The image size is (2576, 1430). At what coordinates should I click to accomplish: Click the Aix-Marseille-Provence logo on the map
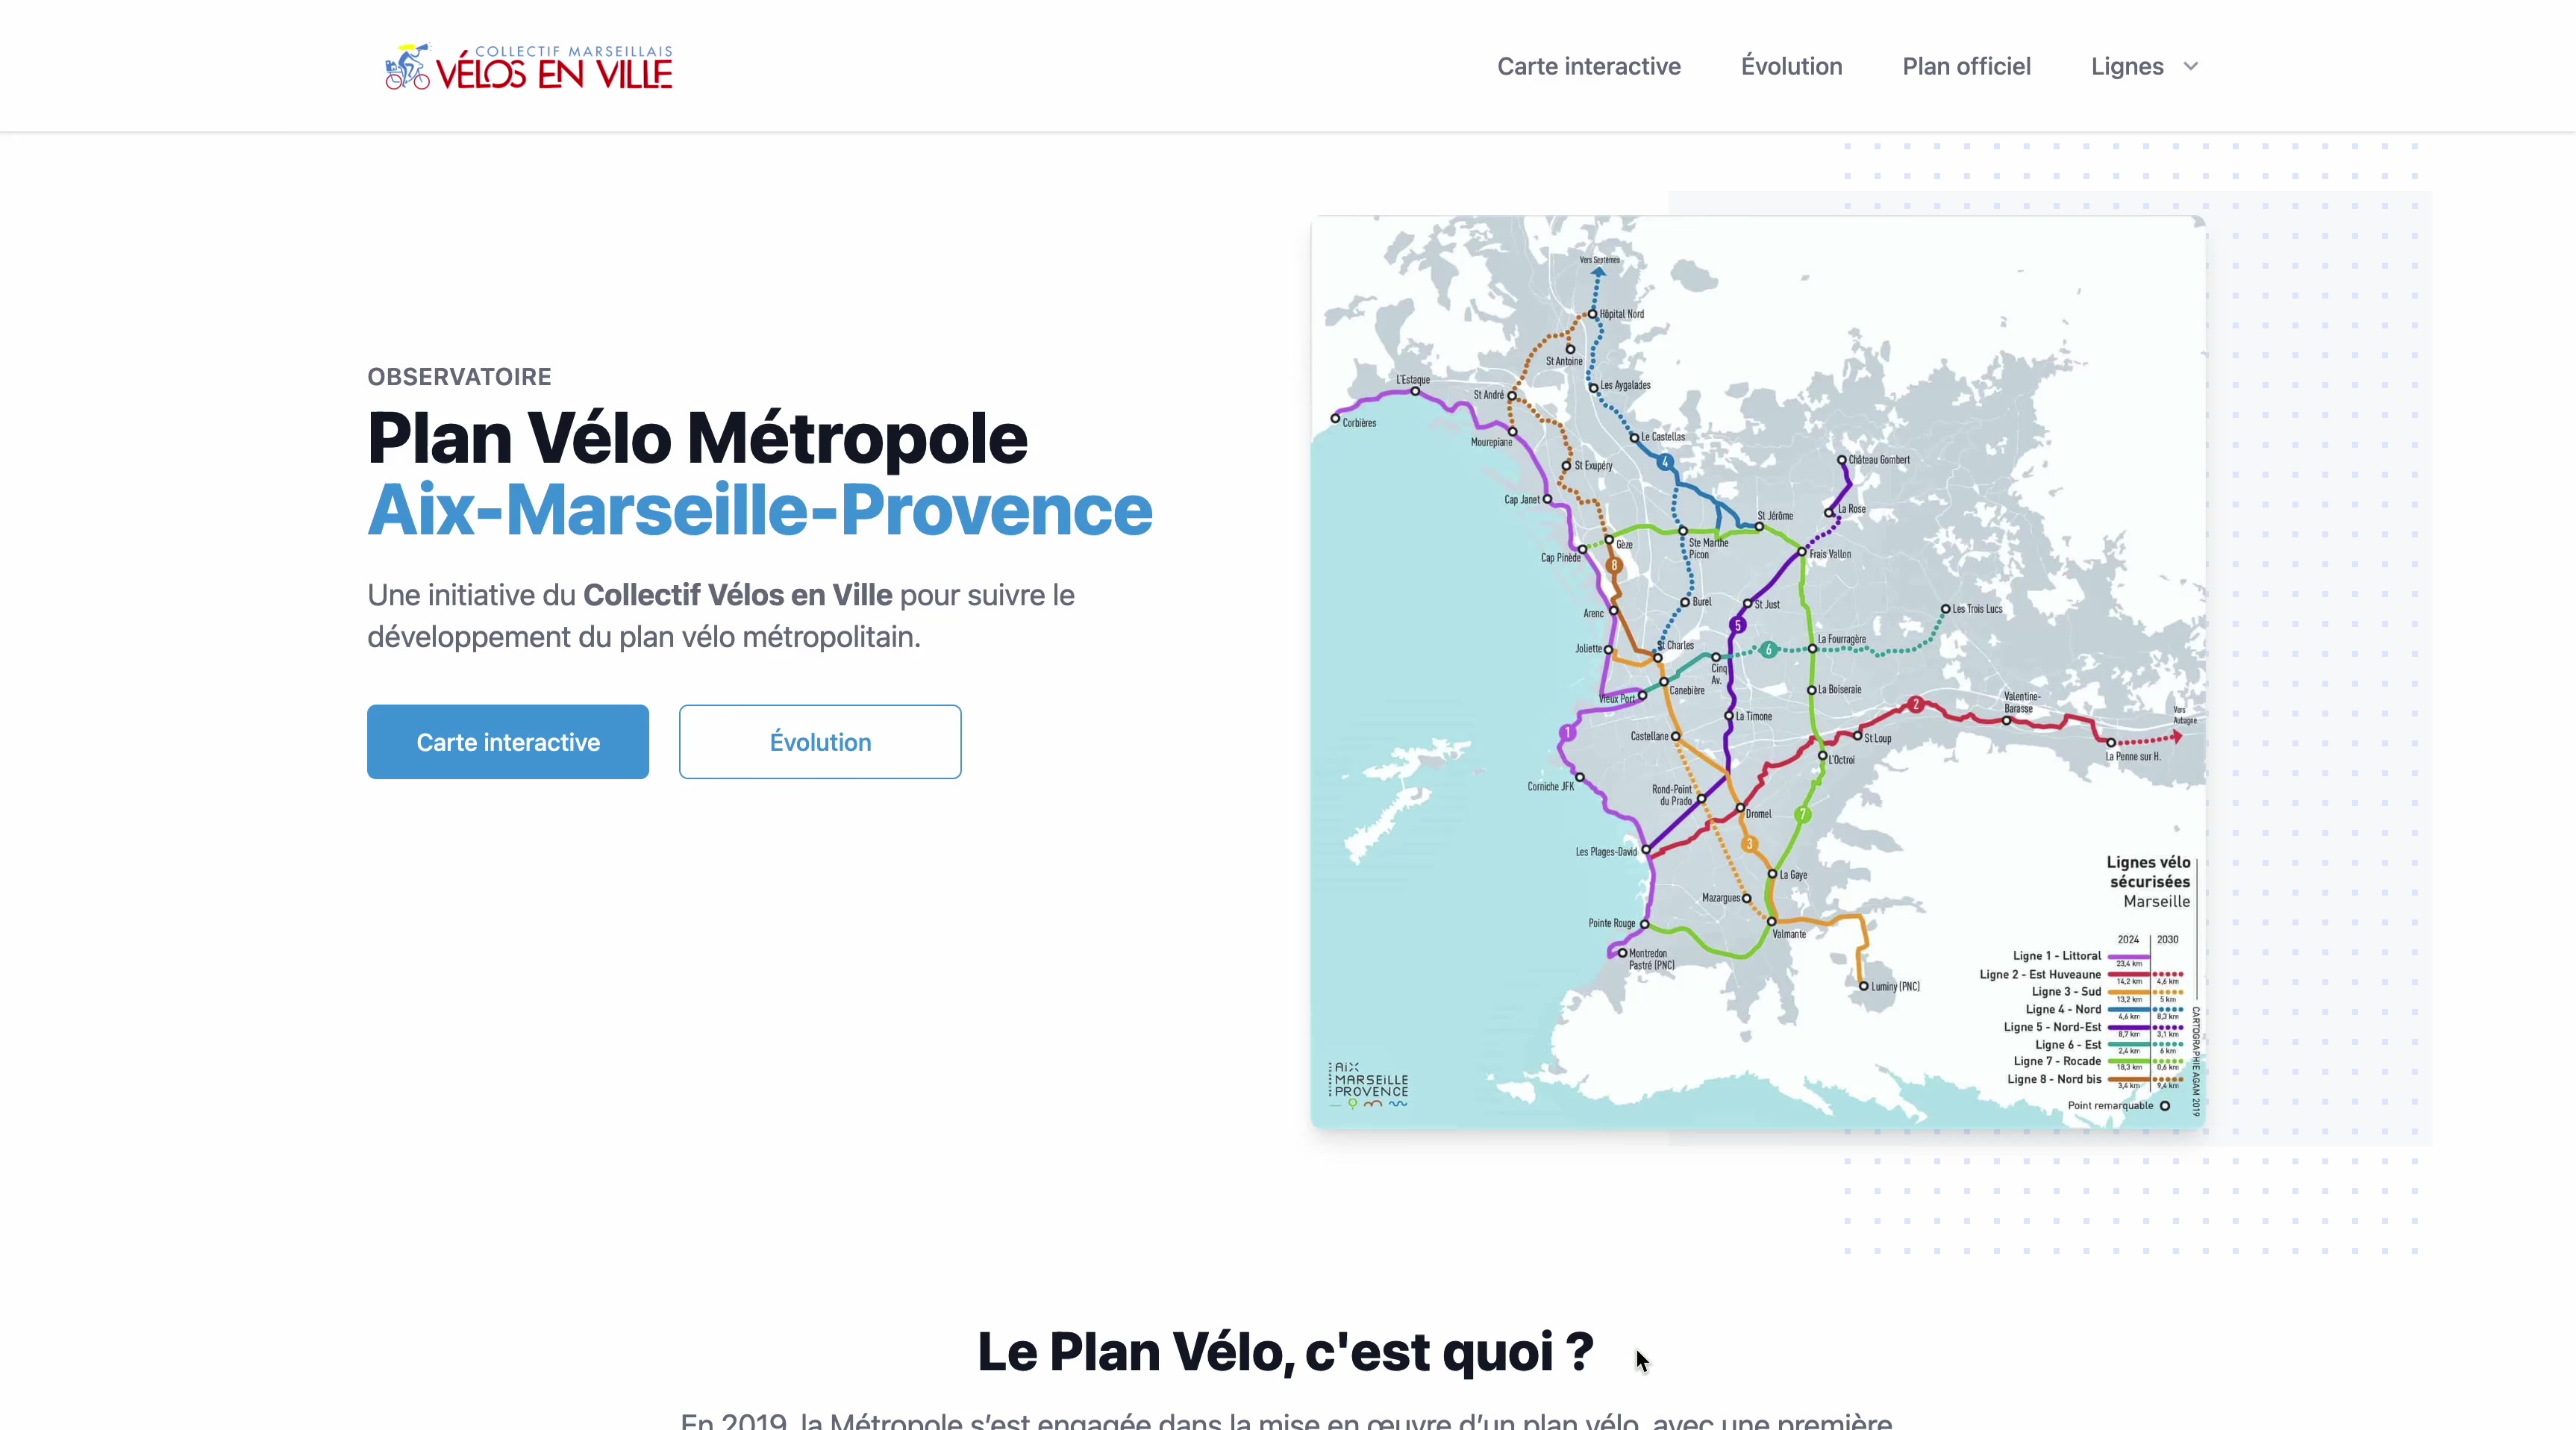click(x=1366, y=1084)
